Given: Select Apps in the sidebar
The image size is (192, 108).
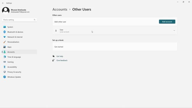Looking at the screenshot, I should click(x=19, y=47).
